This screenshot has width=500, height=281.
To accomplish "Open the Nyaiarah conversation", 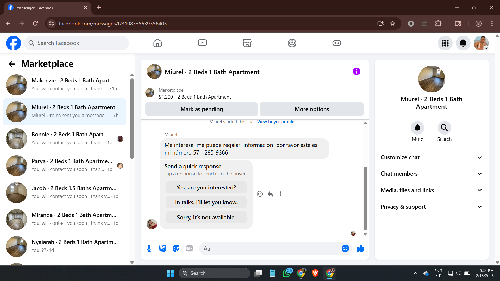I will tap(65, 246).
